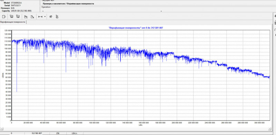
Task: Click the horizontal range measure tool icon
Action: [x=40, y=17]
